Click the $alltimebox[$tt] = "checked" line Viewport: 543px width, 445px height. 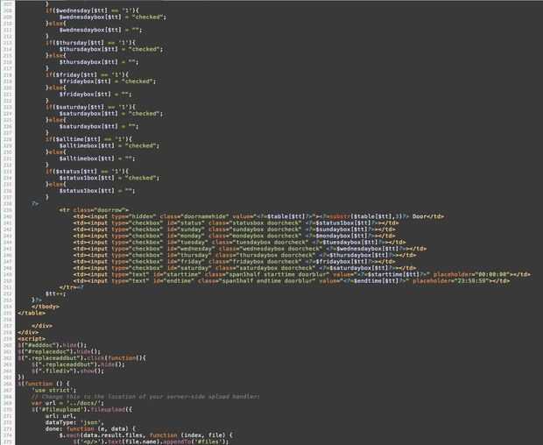pos(109,145)
